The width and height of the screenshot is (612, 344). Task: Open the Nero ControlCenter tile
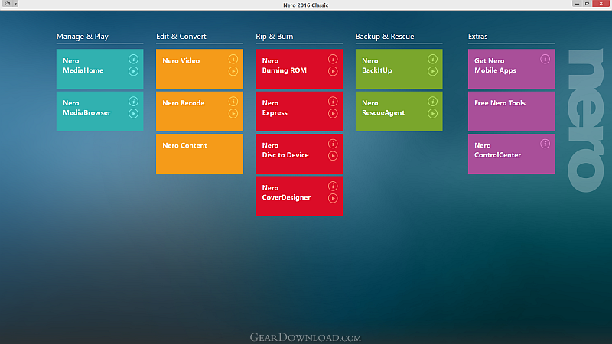pyautogui.click(x=511, y=154)
